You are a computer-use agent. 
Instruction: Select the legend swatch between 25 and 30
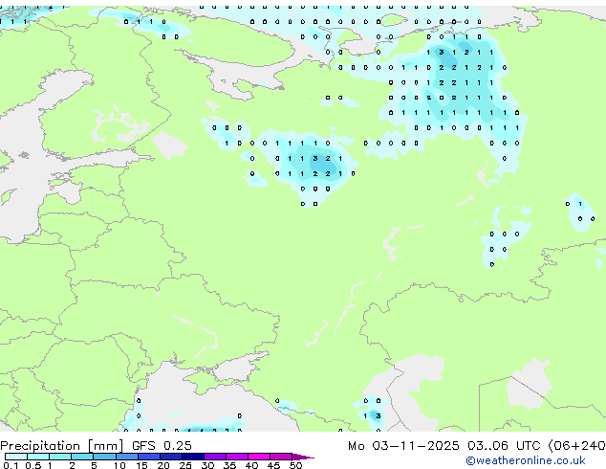[x=193, y=457]
